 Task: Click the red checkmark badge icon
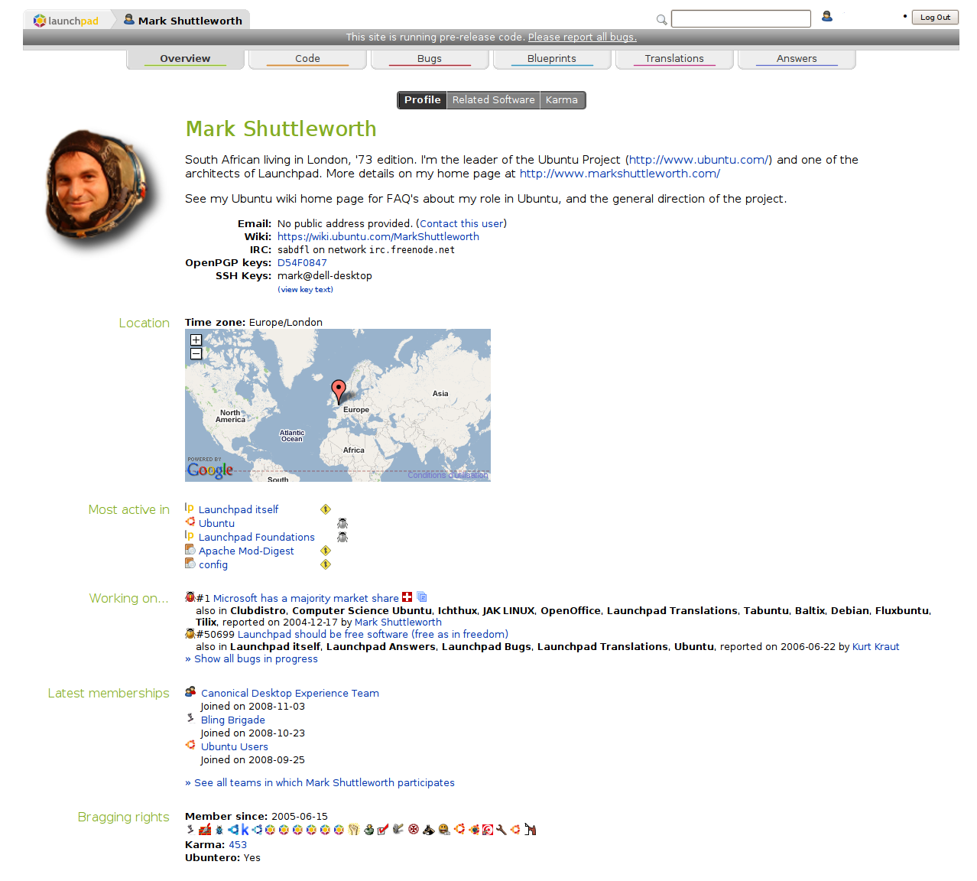(x=383, y=830)
